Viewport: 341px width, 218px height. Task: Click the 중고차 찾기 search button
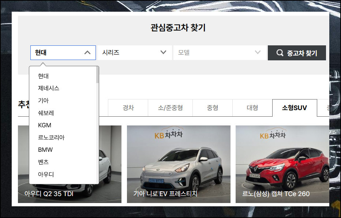point(297,53)
